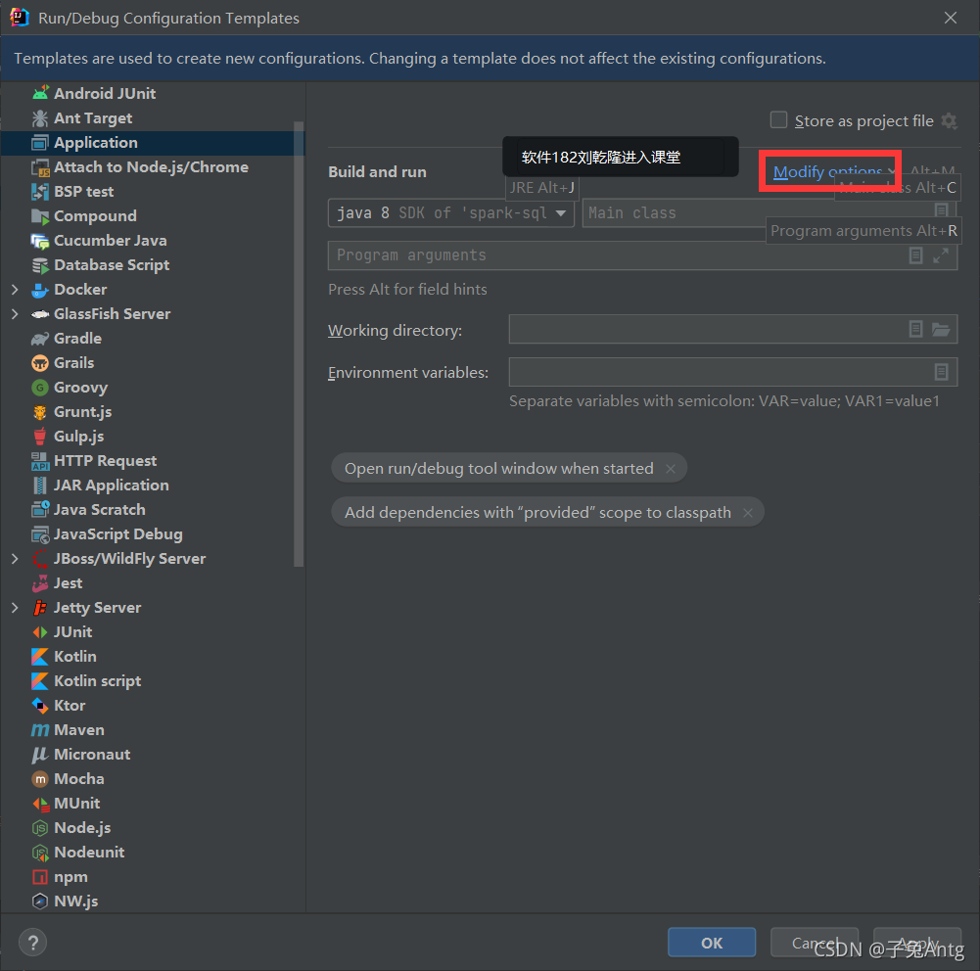This screenshot has height=971, width=980.
Task: Click the Working directory field
Action: click(x=733, y=329)
